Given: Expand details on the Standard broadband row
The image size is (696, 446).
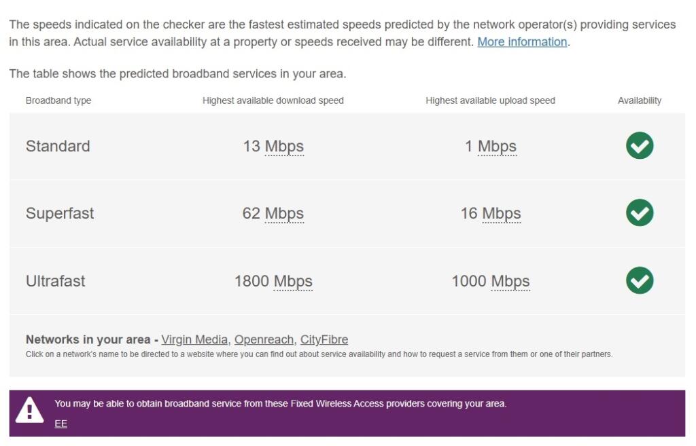Looking at the screenshot, I should [x=58, y=145].
